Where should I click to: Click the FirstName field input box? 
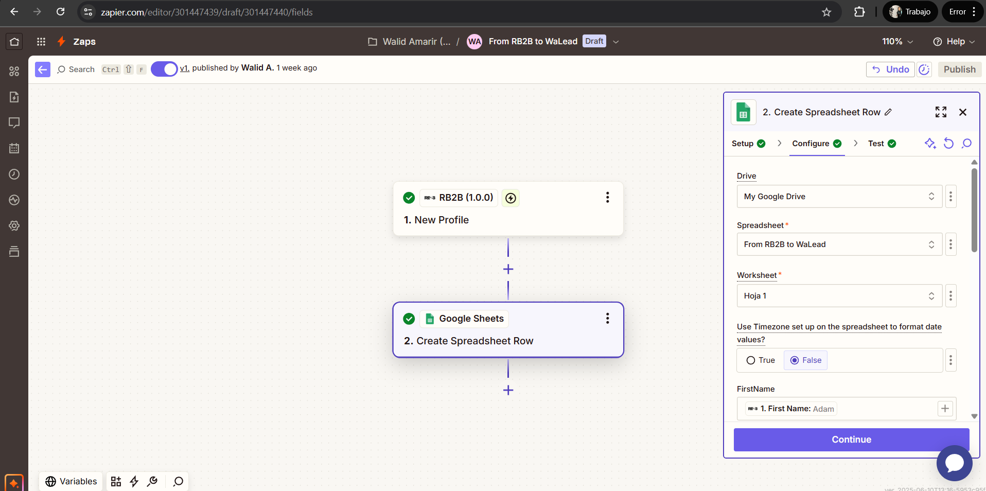point(847,409)
